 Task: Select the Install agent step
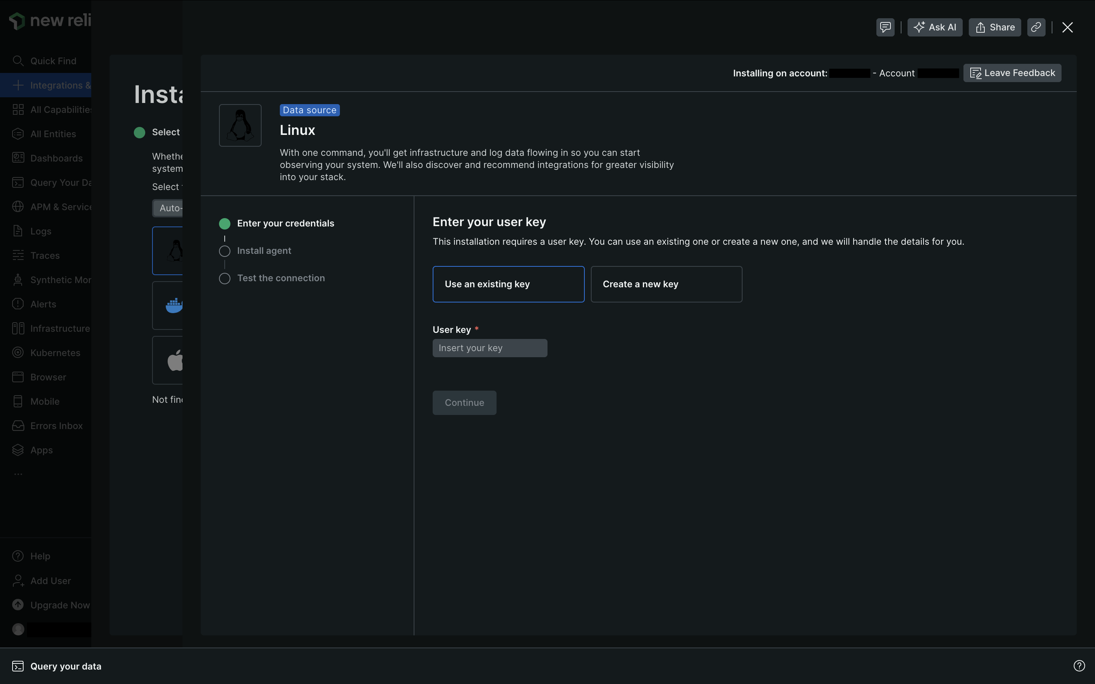pos(264,251)
